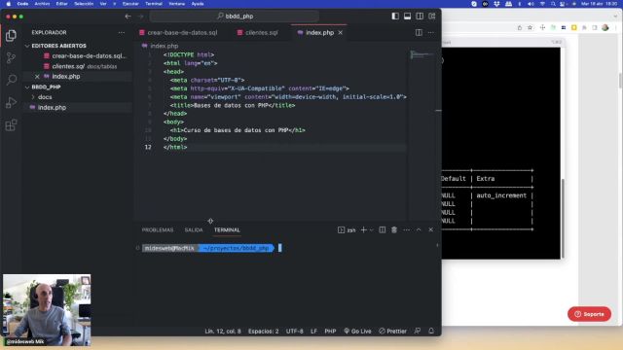Viewport: 623px width, 350px height.
Task: Click the bbdd_php command center search box
Action: (235, 17)
